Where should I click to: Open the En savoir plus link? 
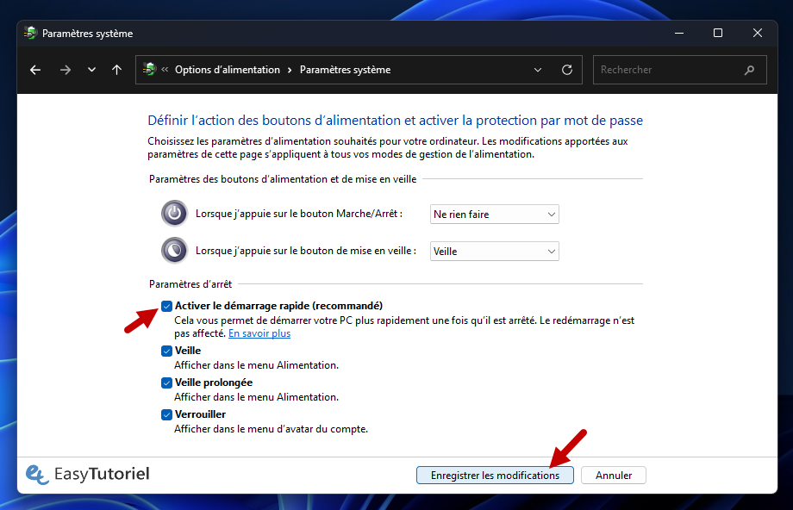pyautogui.click(x=259, y=333)
